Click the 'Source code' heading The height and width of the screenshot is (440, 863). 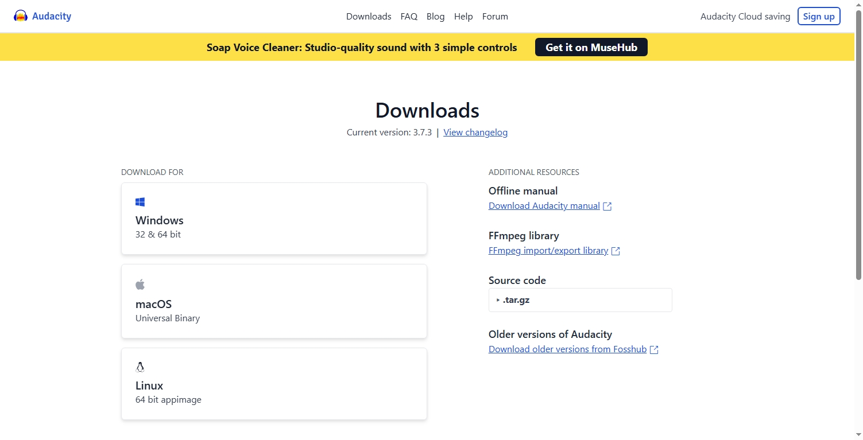[517, 281]
